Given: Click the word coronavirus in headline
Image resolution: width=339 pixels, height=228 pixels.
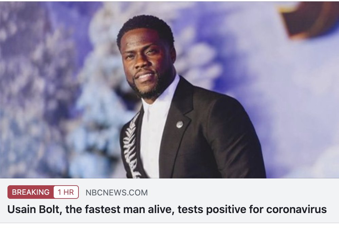Looking at the screenshot, I should [297, 209].
